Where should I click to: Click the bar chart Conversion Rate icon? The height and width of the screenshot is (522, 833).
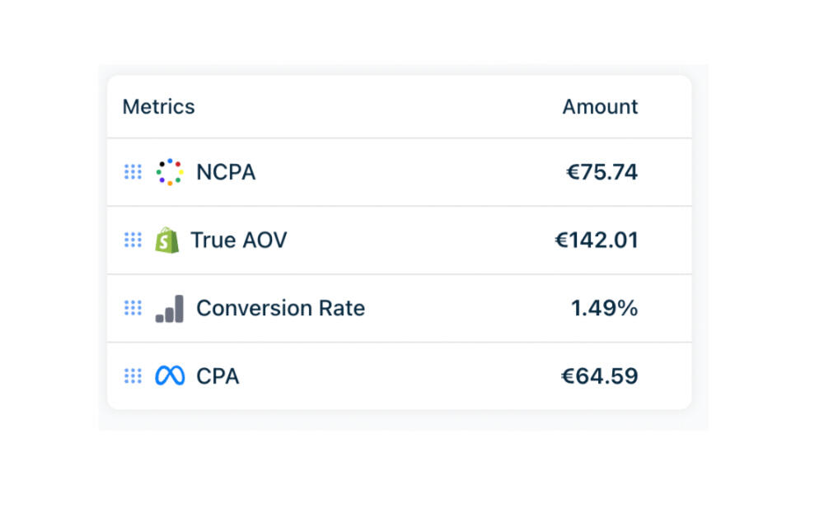click(x=170, y=309)
